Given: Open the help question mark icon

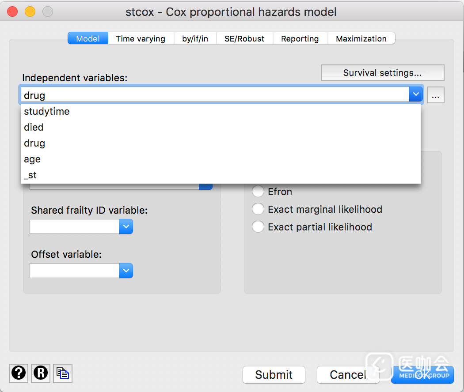Looking at the screenshot, I should (19, 373).
